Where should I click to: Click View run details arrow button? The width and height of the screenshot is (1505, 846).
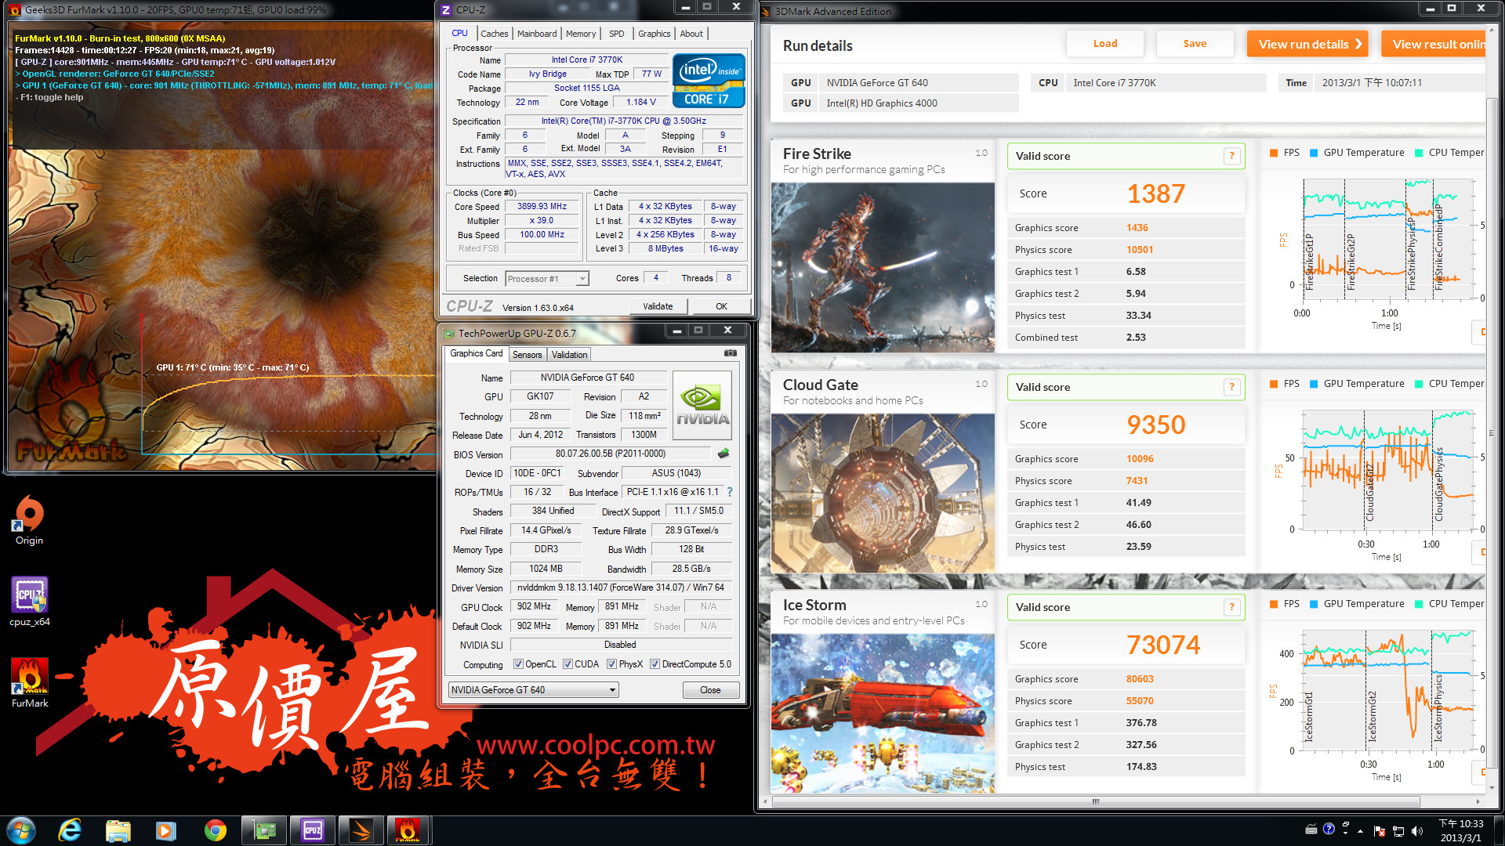pyautogui.click(x=1307, y=44)
